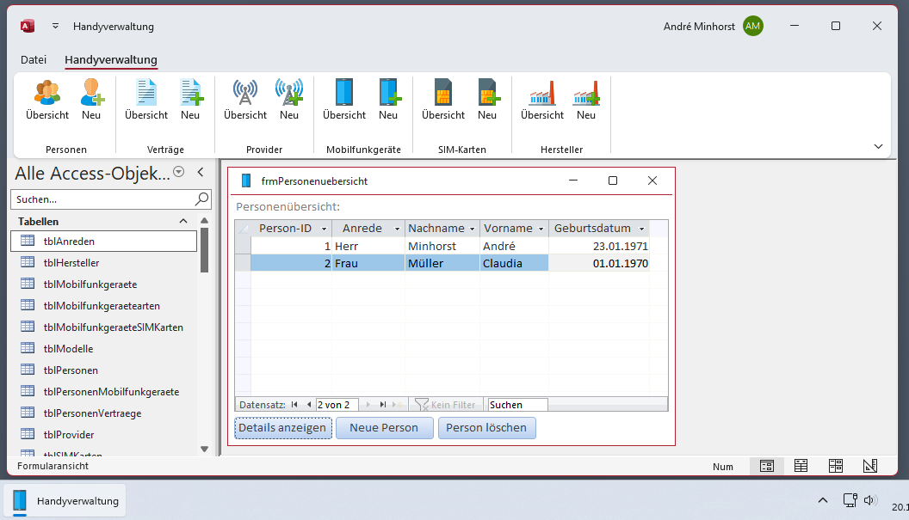The image size is (909, 520).
Task: Expand the Geburtsdatum column dropdown arrow
Action: [640, 229]
